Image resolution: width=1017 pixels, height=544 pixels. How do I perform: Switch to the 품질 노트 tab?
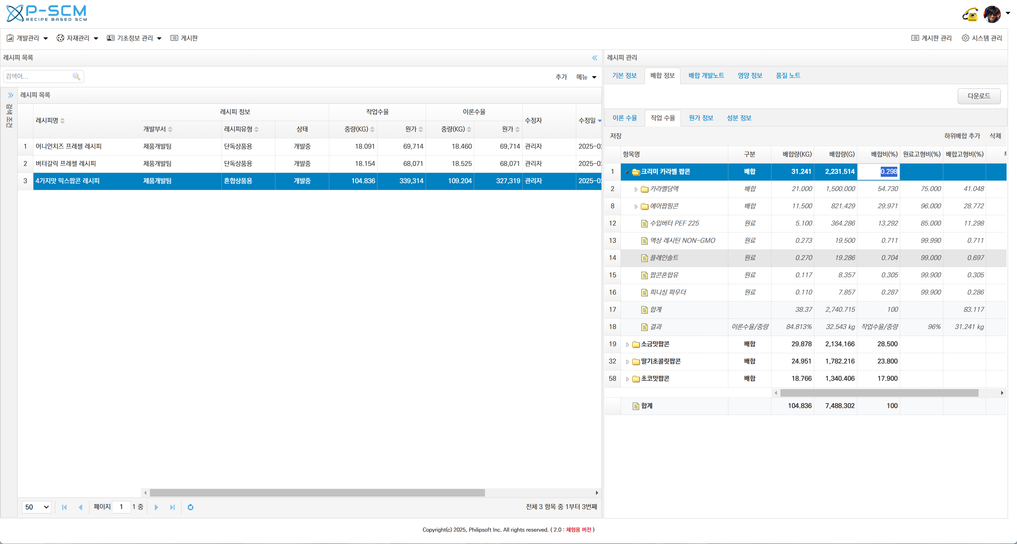[x=788, y=75]
